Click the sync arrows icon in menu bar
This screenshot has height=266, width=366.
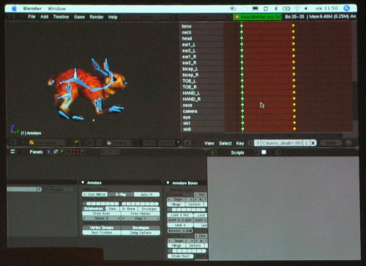pyautogui.click(x=266, y=9)
